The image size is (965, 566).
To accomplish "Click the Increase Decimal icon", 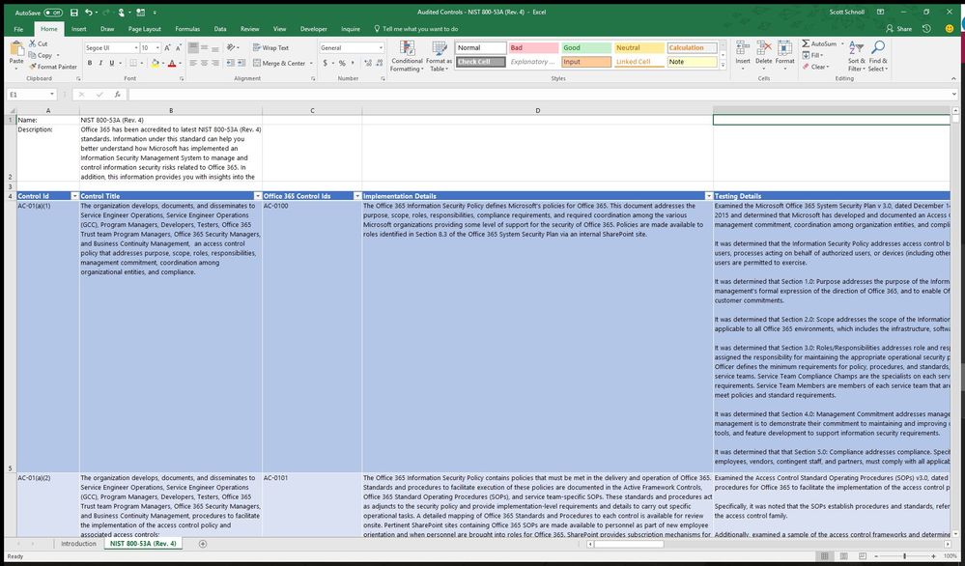I will click(x=367, y=63).
